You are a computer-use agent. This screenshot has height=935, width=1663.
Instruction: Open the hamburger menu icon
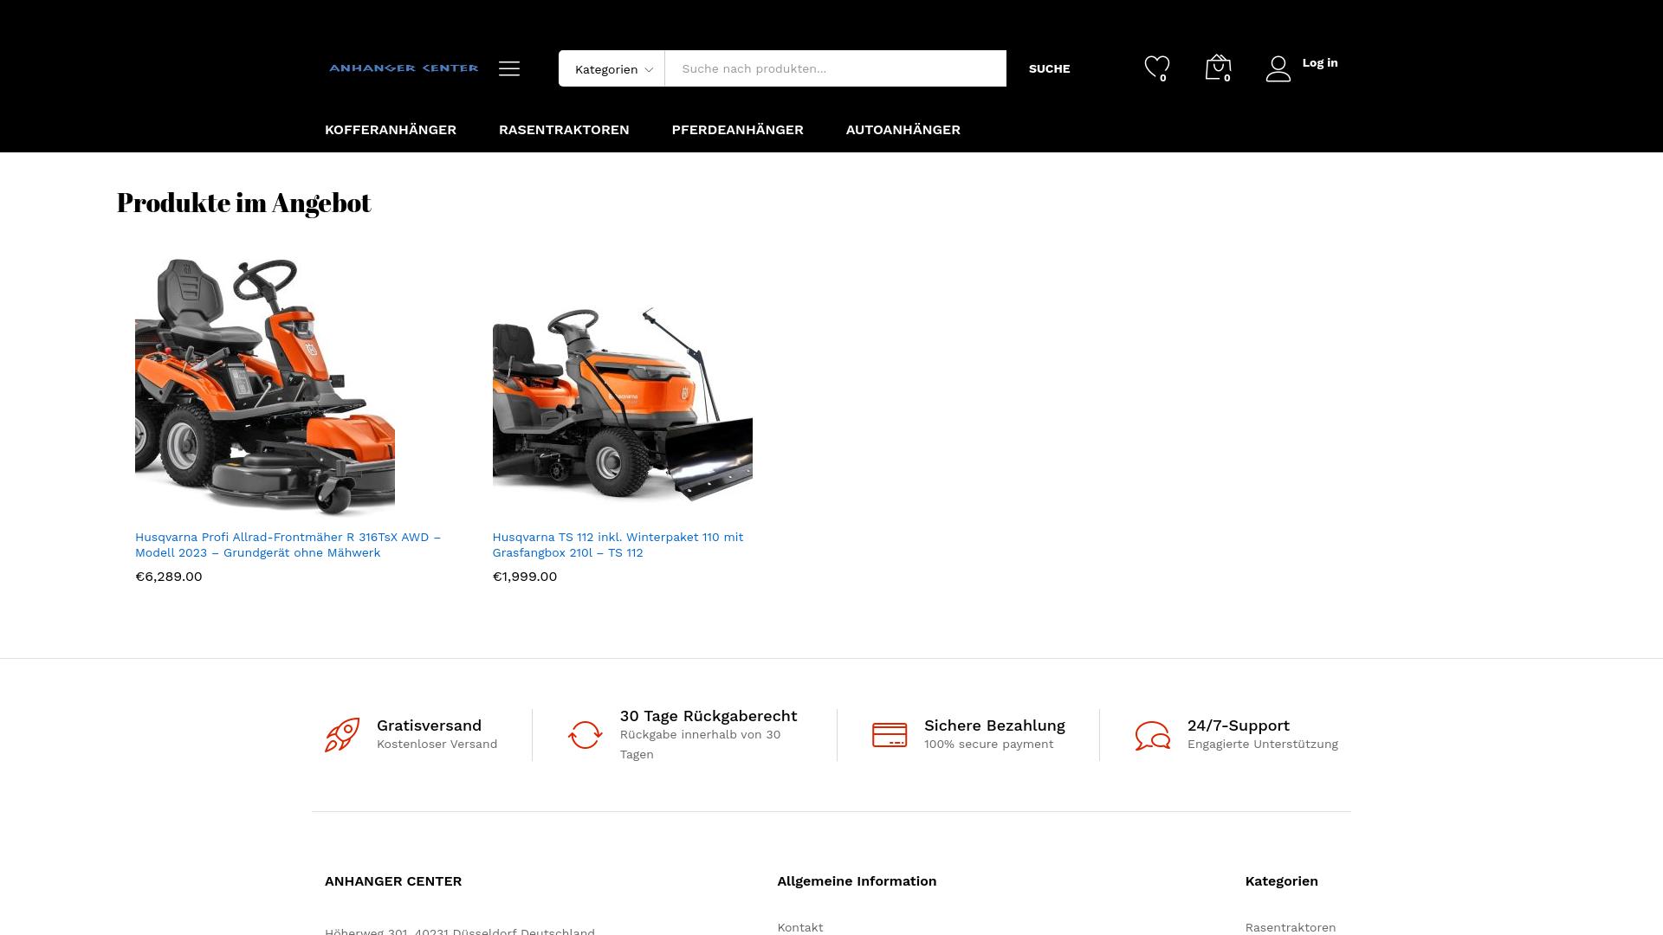click(509, 68)
